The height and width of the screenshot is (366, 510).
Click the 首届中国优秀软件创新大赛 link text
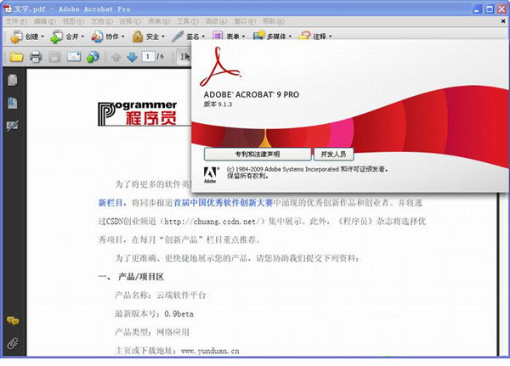[223, 203]
